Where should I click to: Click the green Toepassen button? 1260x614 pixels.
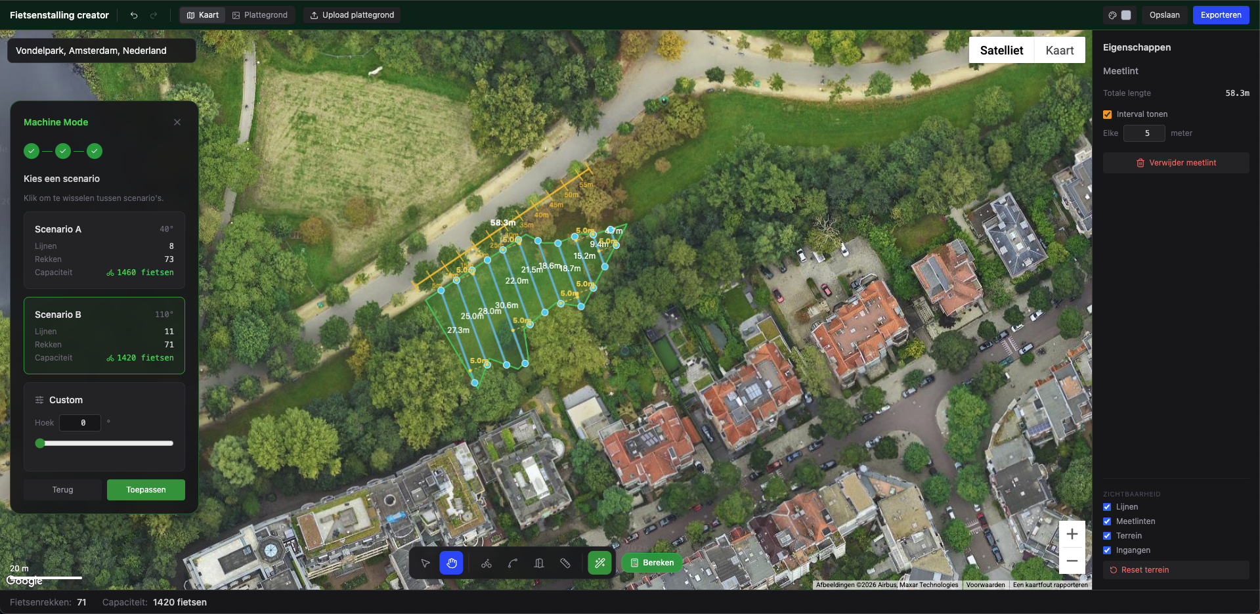pos(146,490)
